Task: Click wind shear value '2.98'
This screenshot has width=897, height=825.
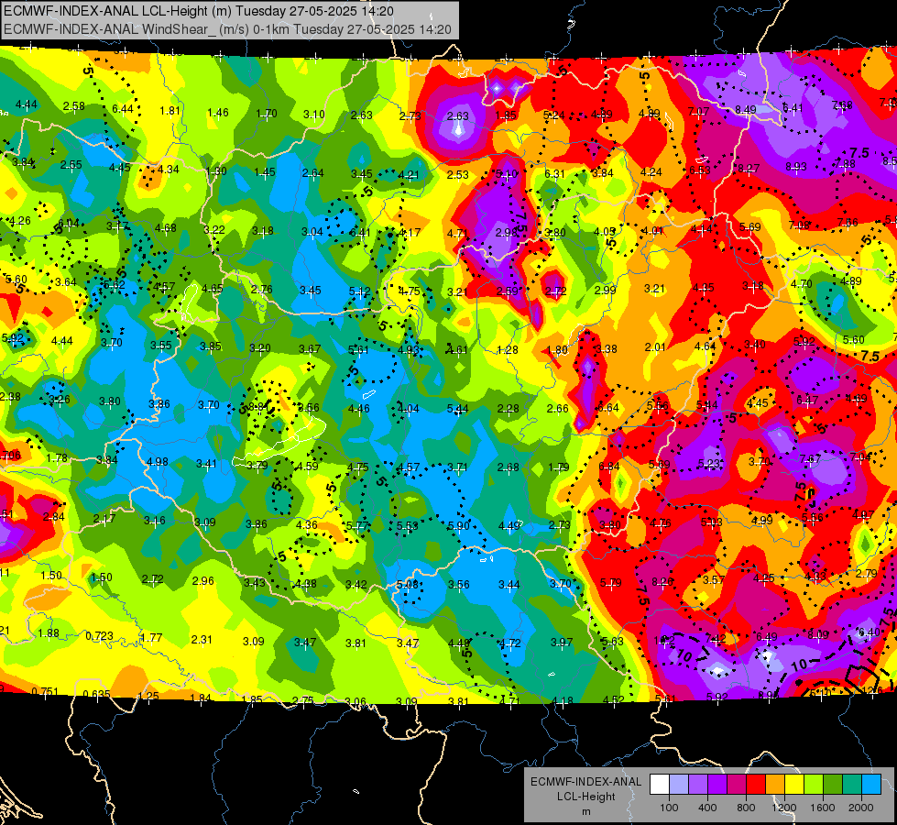Action: coord(506,233)
